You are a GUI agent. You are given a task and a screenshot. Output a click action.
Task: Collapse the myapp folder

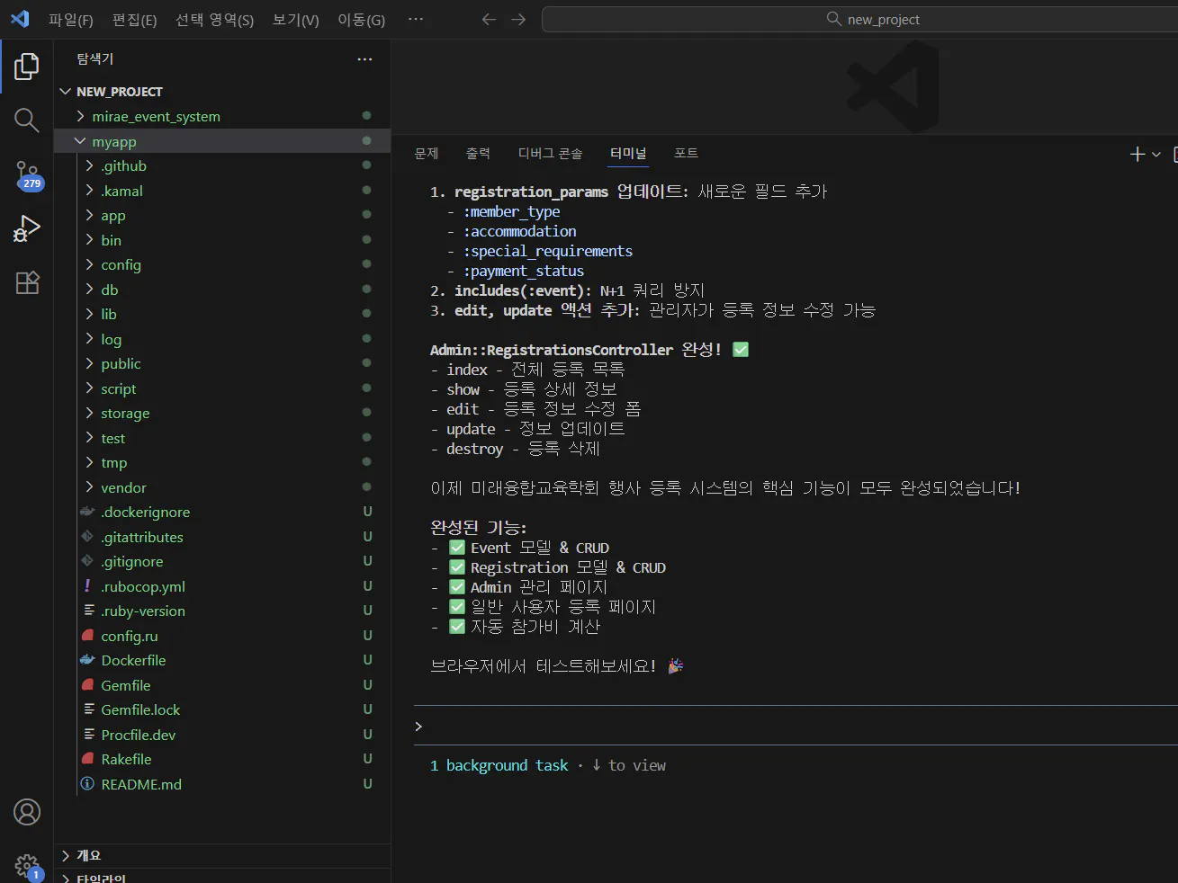tap(114, 141)
